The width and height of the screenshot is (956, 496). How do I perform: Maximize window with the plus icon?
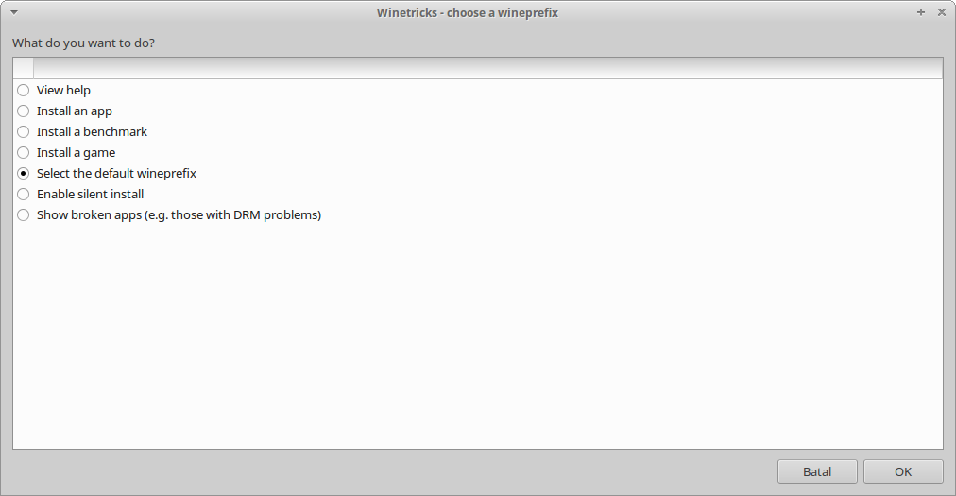click(x=921, y=12)
